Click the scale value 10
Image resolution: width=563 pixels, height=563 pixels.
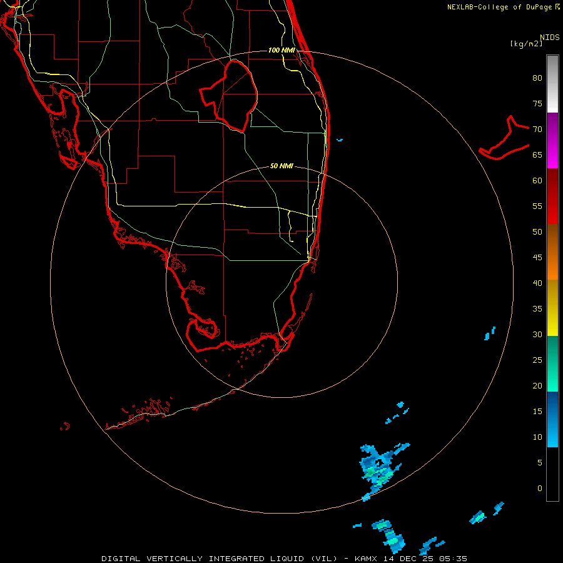[537, 437]
